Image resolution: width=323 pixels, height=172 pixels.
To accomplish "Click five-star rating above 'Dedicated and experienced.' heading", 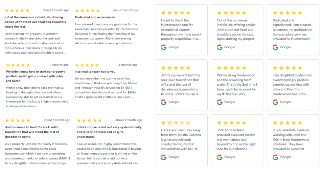I will click(87, 11).
